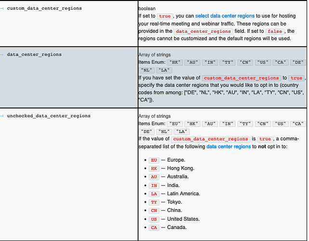The height and width of the screenshot is (241, 309).
Task: Click "IN" enum in unchecked_data_center_regions row
Action: pos(228,124)
